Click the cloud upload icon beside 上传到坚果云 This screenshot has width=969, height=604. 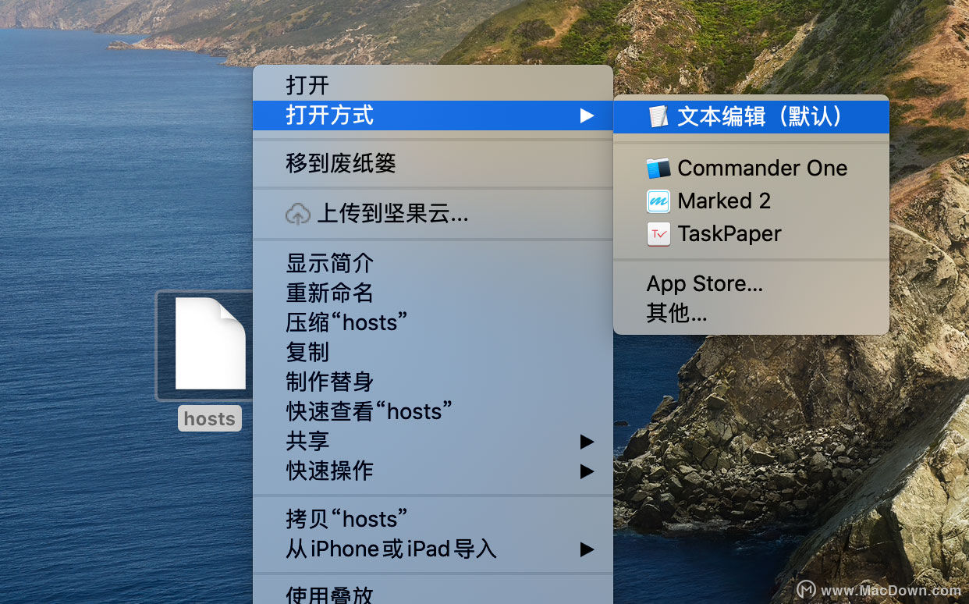click(x=297, y=212)
